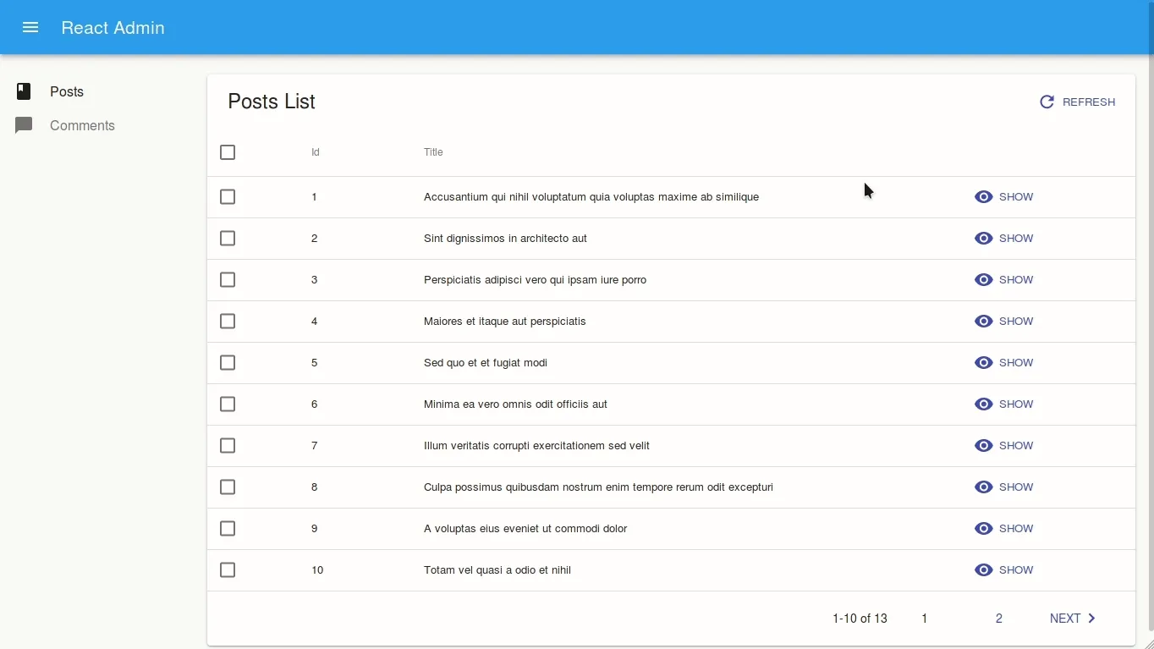The width and height of the screenshot is (1154, 649).
Task: Click title 'Totam vel quasi a odio'
Action: [x=497, y=570]
